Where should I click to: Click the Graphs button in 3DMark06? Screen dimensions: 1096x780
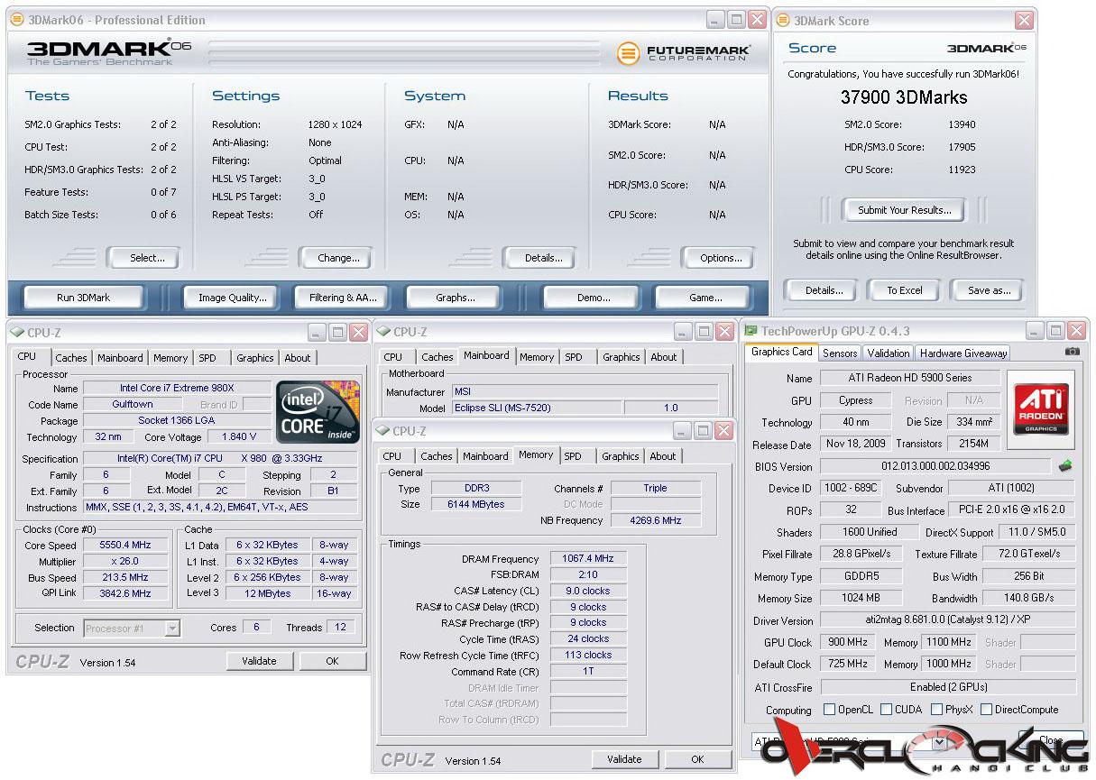coord(455,298)
